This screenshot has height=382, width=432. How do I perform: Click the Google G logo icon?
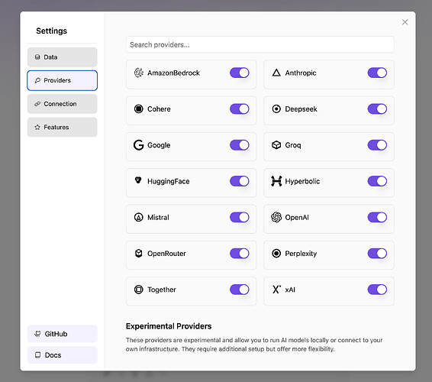tap(139, 145)
